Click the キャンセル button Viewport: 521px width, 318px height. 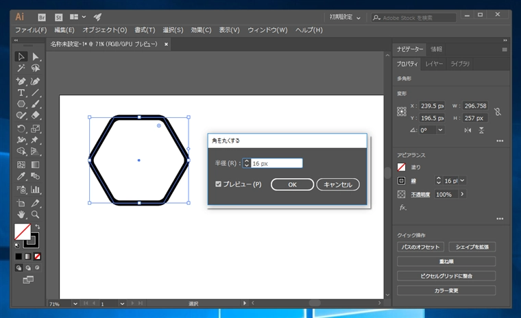pyautogui.click(x=338, y=184)
